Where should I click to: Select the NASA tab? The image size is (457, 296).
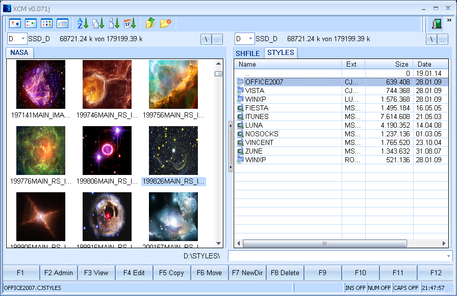(x=19, y=52)
